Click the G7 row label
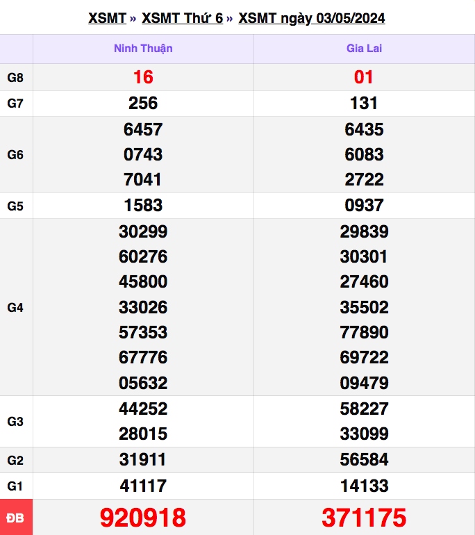Image resolution: width=475 pixels, height=535 pixels. (x=15, y=104)
